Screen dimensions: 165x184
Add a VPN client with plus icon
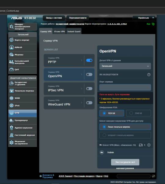[x=149, y=145]
